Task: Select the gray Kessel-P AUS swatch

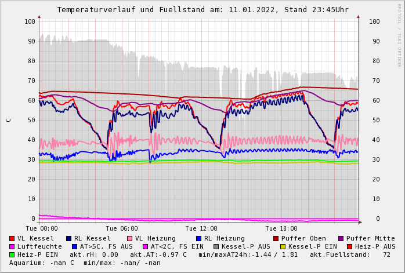Action: point(215,246)
